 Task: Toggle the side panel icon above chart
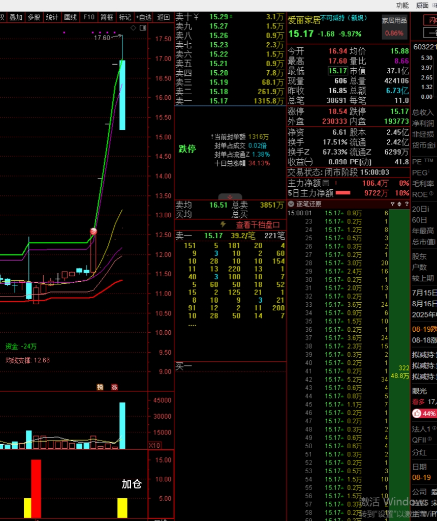click(x=143, y=28)
